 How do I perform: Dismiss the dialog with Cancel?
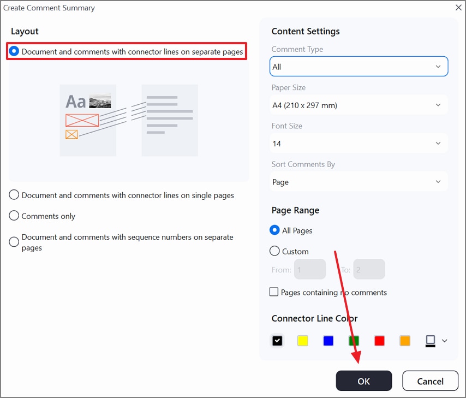[430, 381]
